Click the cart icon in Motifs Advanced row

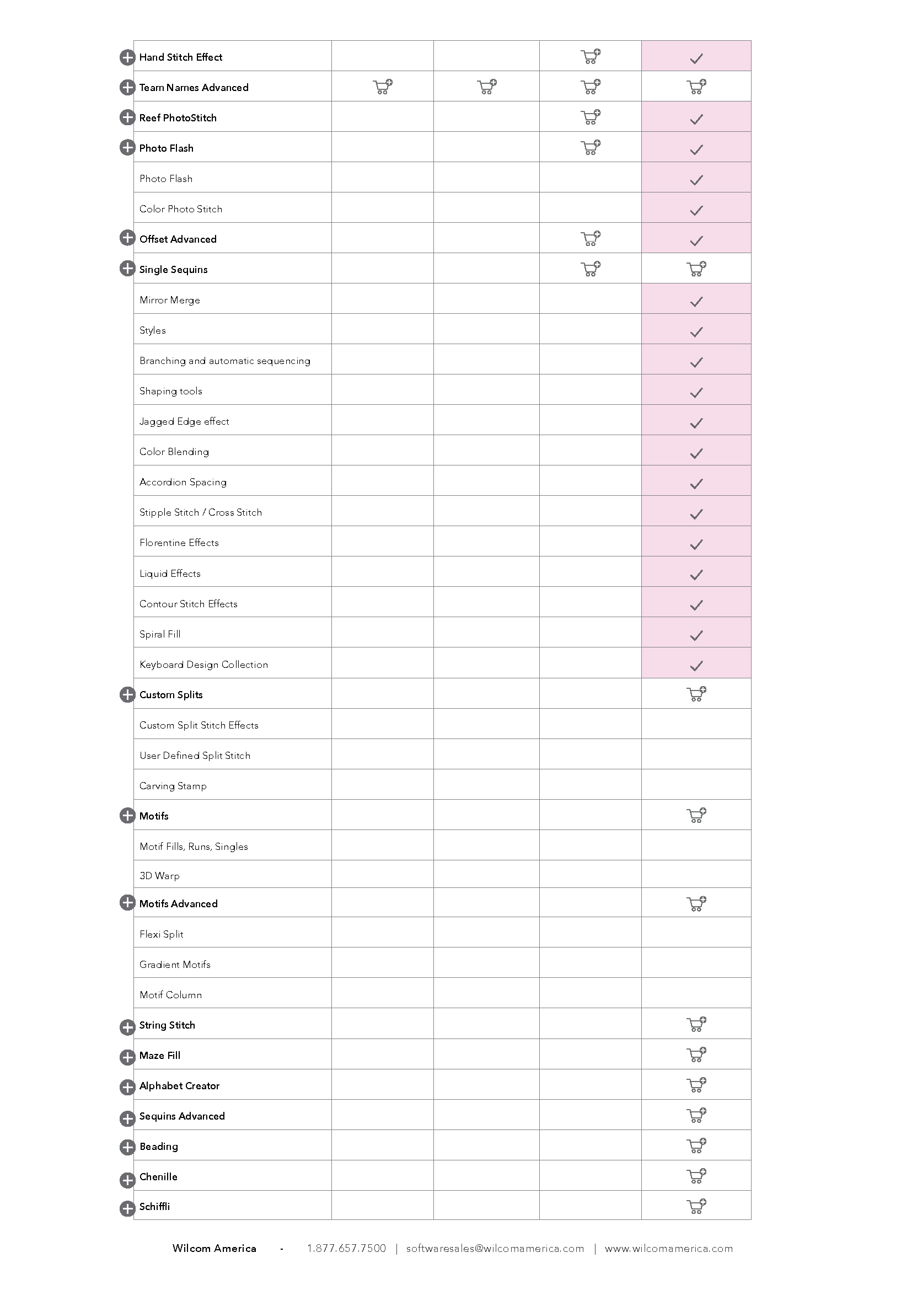point(696,903)
